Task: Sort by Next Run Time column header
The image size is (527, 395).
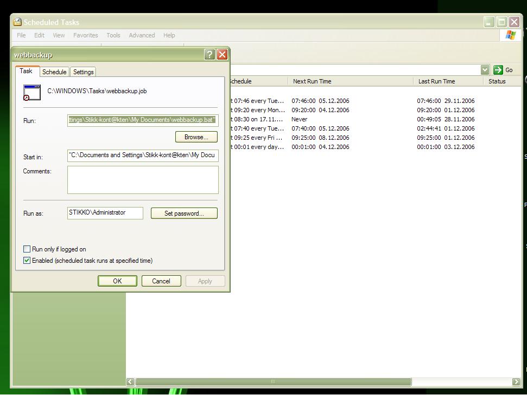Action: click(x=350, y=81)
